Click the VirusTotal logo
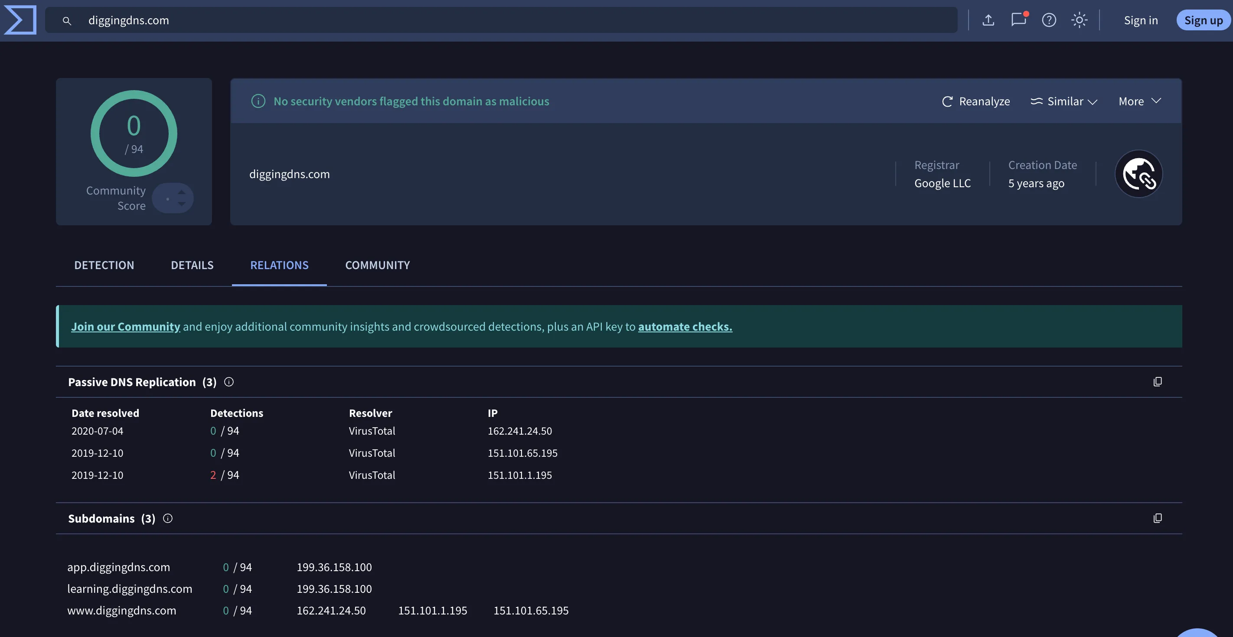The height and width of the screenshot is (637, 1233). (x=20, y=20)
